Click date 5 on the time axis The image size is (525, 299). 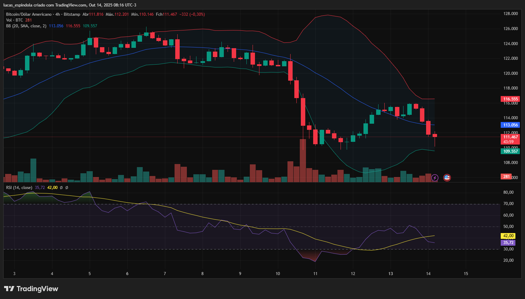point(90,274)
